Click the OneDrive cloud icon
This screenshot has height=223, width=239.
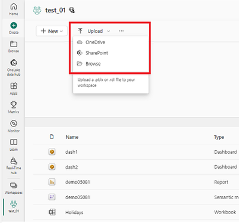coord(79,42)
